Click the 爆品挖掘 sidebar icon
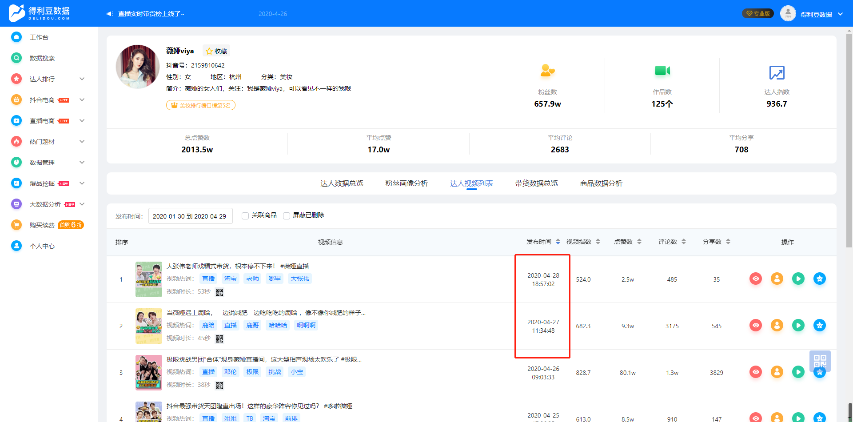 (x=16, y=183)
